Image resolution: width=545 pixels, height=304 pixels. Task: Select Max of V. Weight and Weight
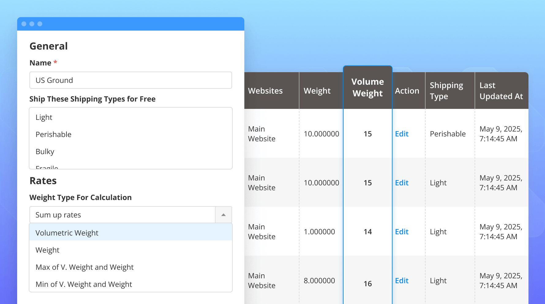tap(85, 267)
